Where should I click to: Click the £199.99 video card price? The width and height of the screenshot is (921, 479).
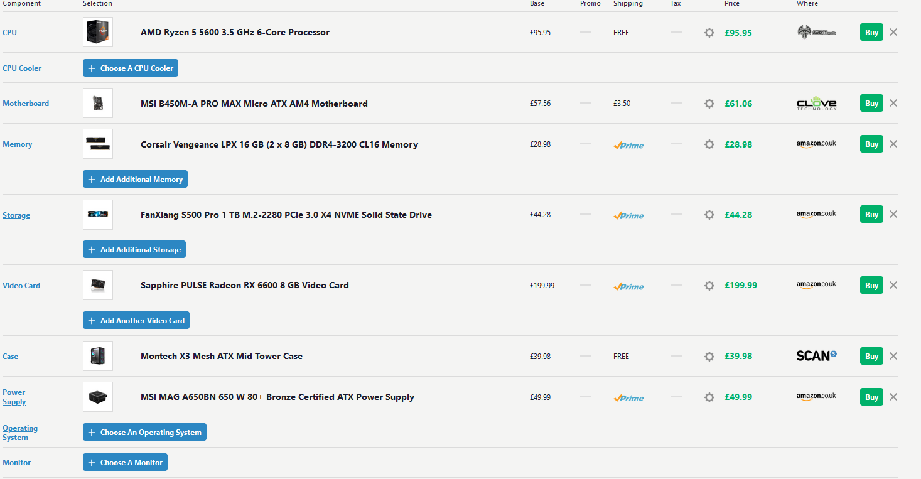coord(741,285)
